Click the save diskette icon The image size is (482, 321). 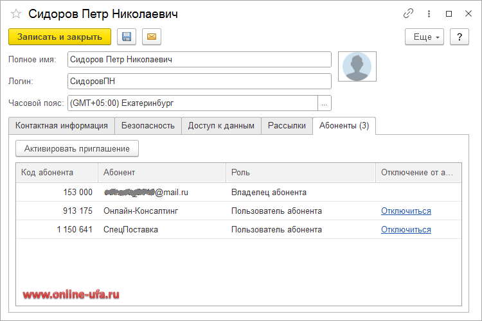point(127,37)
